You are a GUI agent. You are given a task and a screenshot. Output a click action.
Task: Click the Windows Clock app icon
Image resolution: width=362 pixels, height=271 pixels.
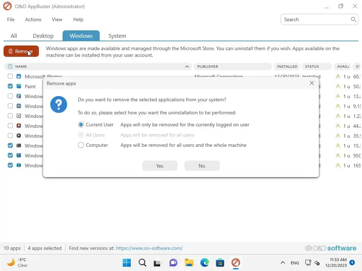[19, 116]
